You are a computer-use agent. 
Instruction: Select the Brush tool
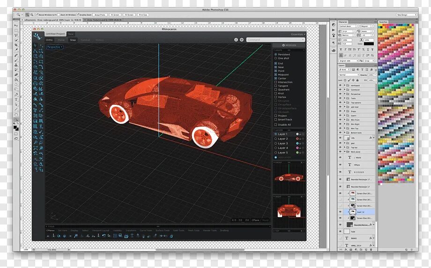click(16, 60)
